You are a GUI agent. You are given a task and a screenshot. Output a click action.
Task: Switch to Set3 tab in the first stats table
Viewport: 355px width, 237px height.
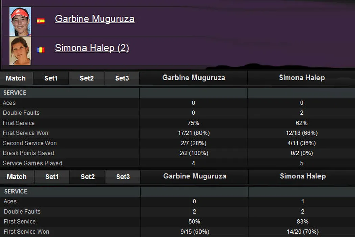(x=122, y=78)
